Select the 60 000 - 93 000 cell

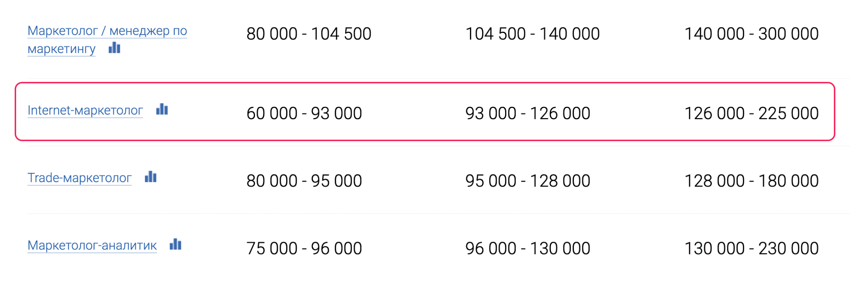click(x=304, y=113)
